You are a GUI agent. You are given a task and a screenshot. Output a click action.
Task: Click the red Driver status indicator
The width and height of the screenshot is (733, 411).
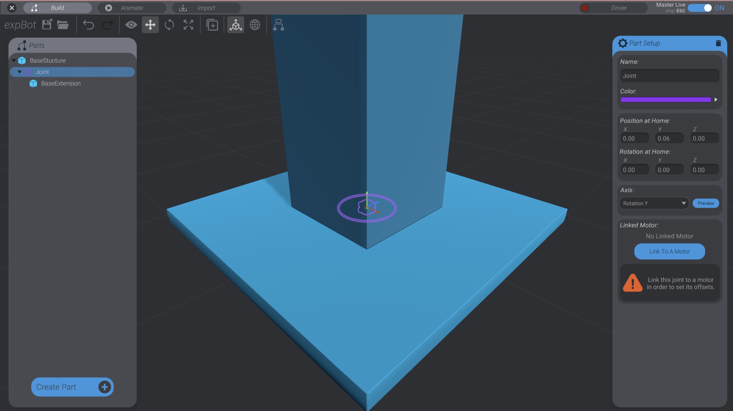click(585, 8)
